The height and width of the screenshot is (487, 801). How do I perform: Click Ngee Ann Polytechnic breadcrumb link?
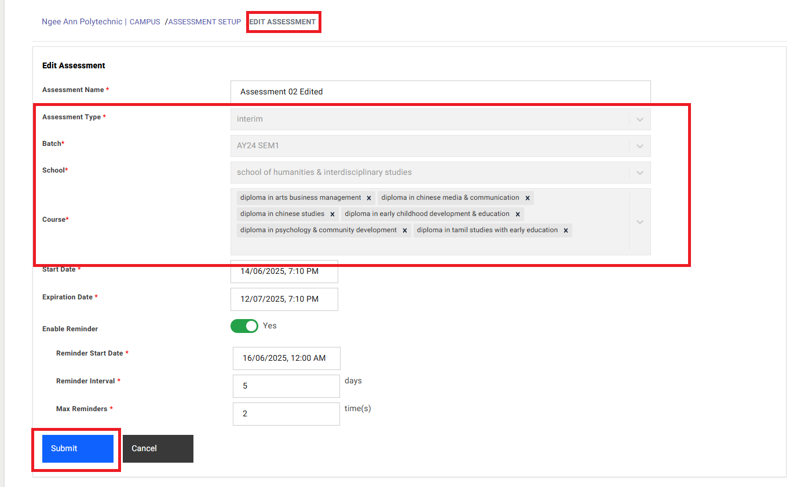82,22
